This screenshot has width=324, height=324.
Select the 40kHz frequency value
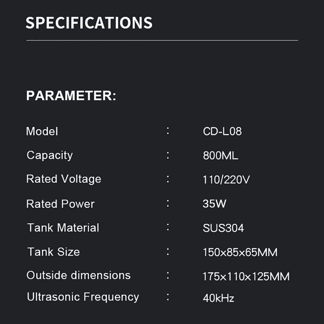218,298
